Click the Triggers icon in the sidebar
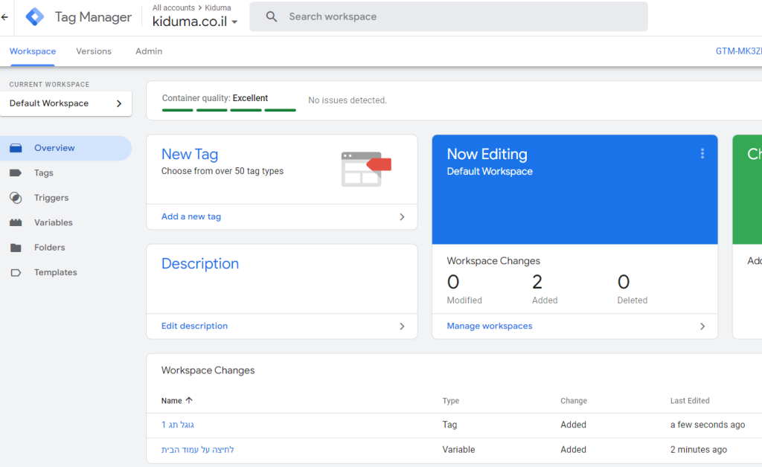 (x=16, y=198)
